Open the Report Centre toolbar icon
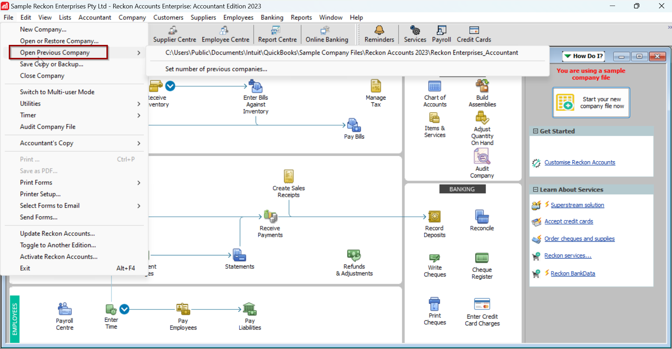The image size is (672, 349). [277, 34]
